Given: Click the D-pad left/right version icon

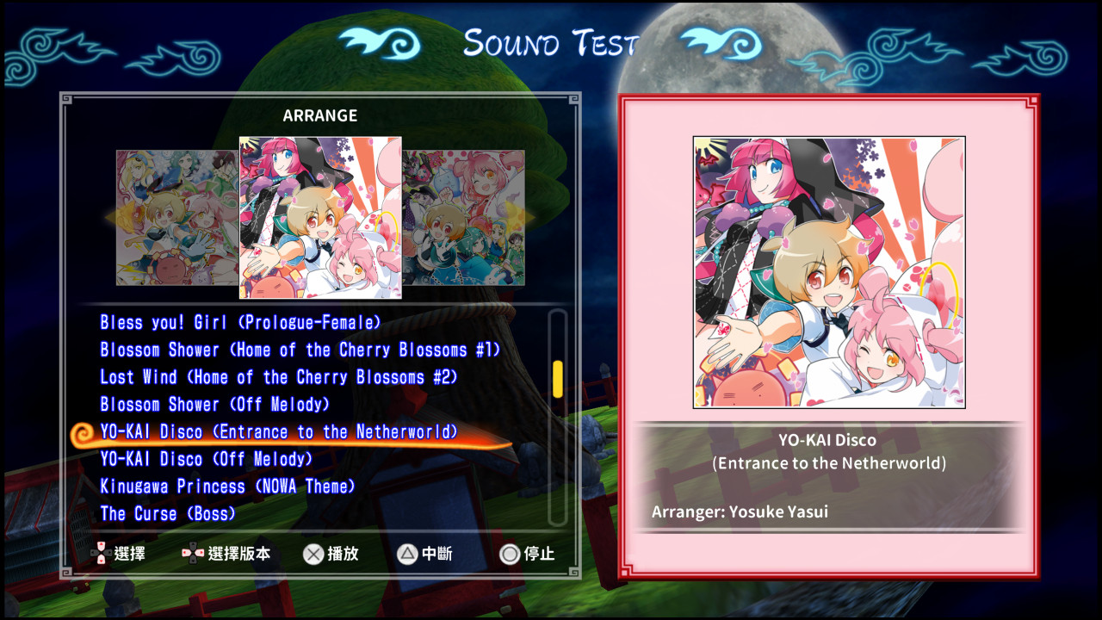Looking at the screenshot, I should point(193,554).
